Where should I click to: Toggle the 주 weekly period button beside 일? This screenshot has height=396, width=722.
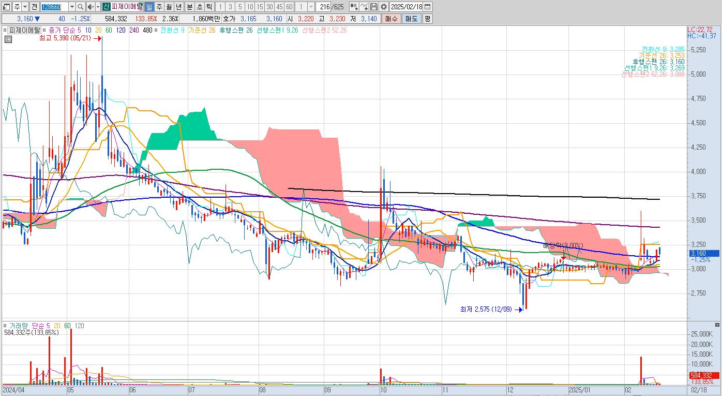point(159,7)
